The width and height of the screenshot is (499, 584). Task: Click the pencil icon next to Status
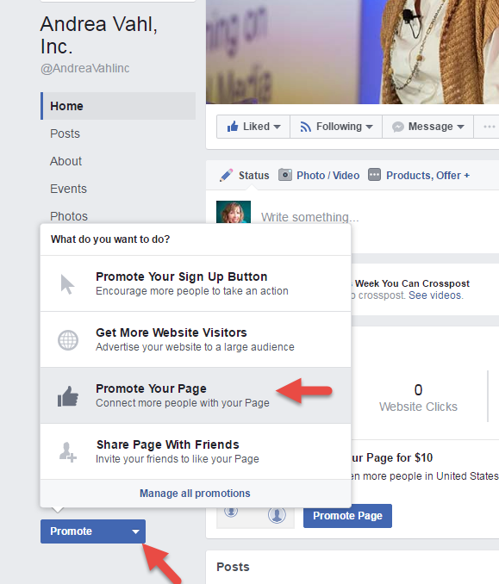pyautogui.click(x=226, y=175)
